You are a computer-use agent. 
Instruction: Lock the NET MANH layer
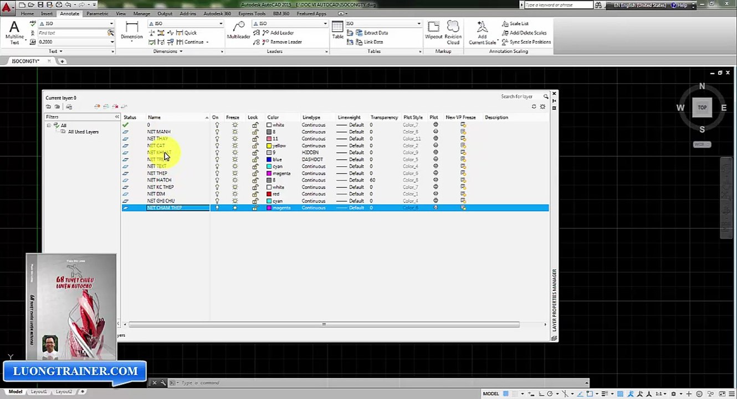click(255, 132)
